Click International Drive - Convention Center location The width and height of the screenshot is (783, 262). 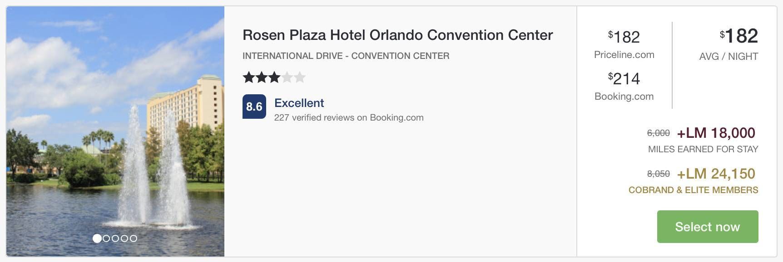click(x=346, y=56)
